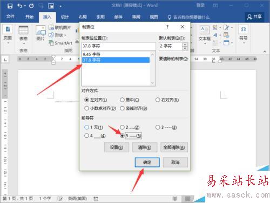The image size is (270, 203).
Task: Select the 9.45 字符 list entry
Action: (x=116, y=54)
